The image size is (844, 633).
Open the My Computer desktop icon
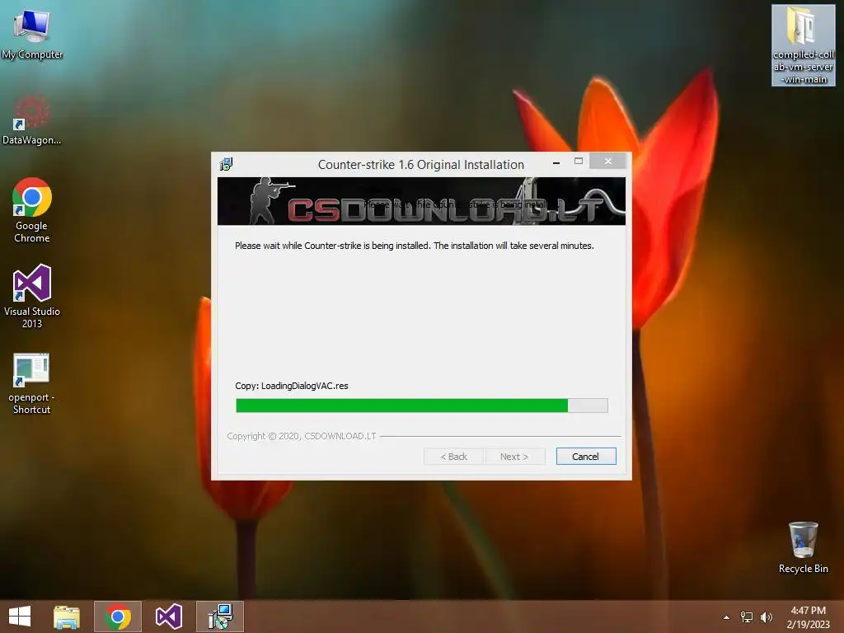click(x=32, y=33)
